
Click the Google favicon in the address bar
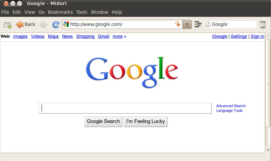pos(66,24)
